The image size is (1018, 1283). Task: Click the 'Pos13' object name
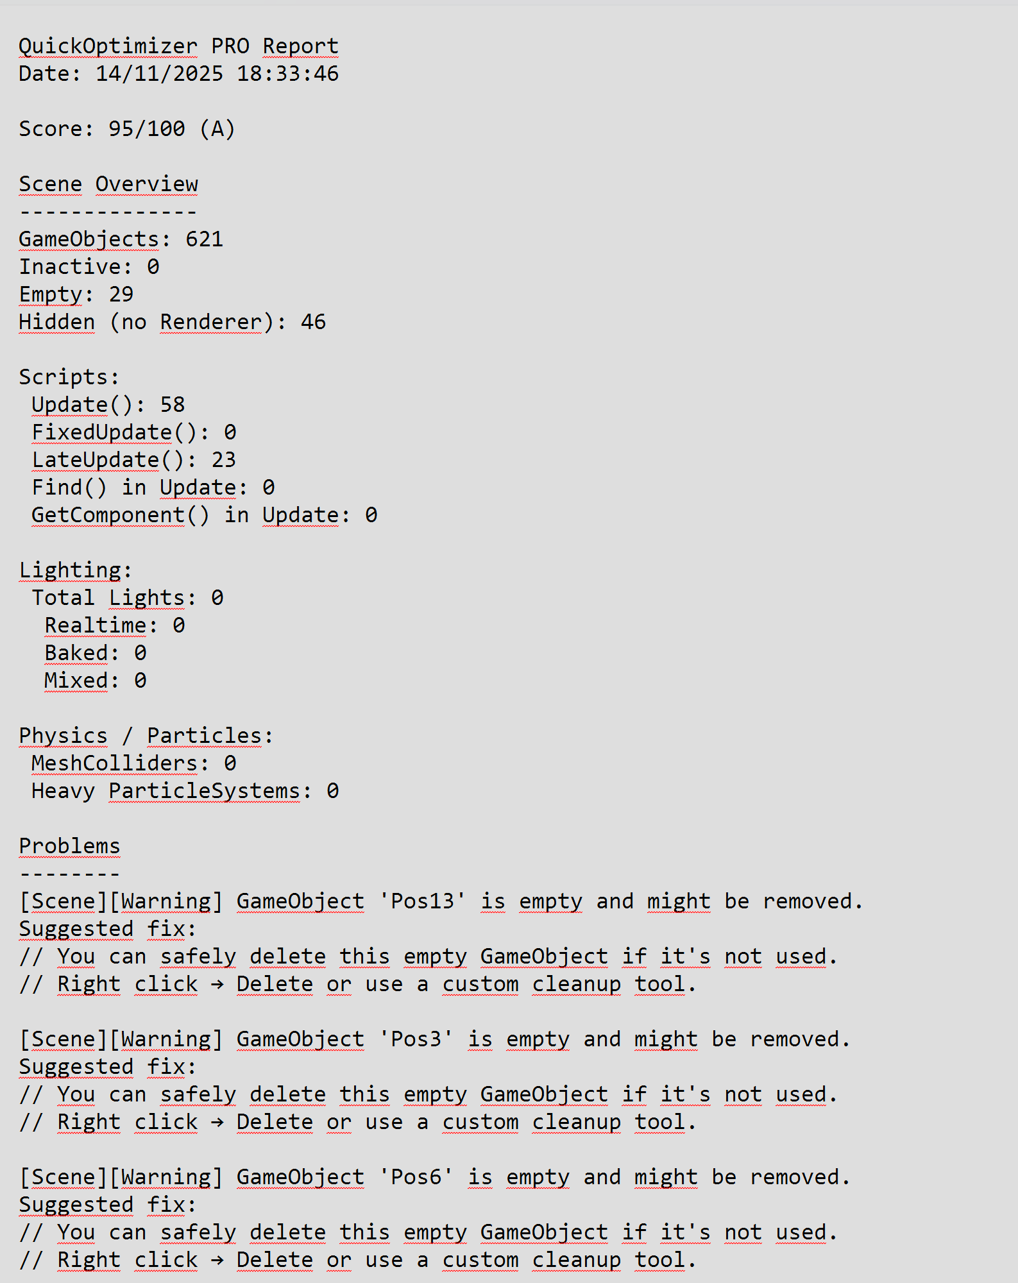coord(422,901)
